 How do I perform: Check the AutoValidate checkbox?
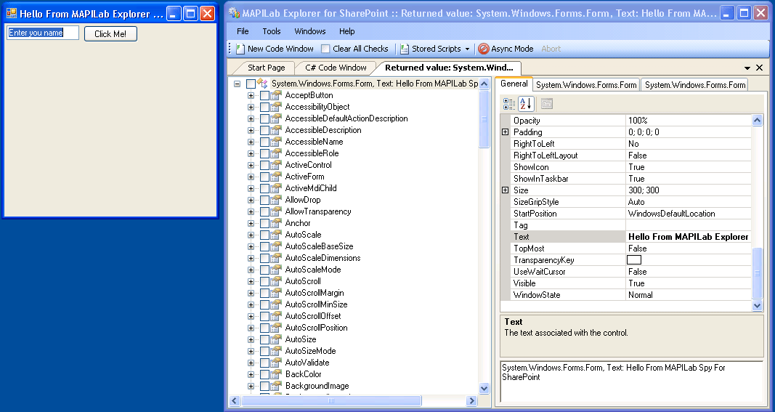pyautogui.click(x=265, y=363)
